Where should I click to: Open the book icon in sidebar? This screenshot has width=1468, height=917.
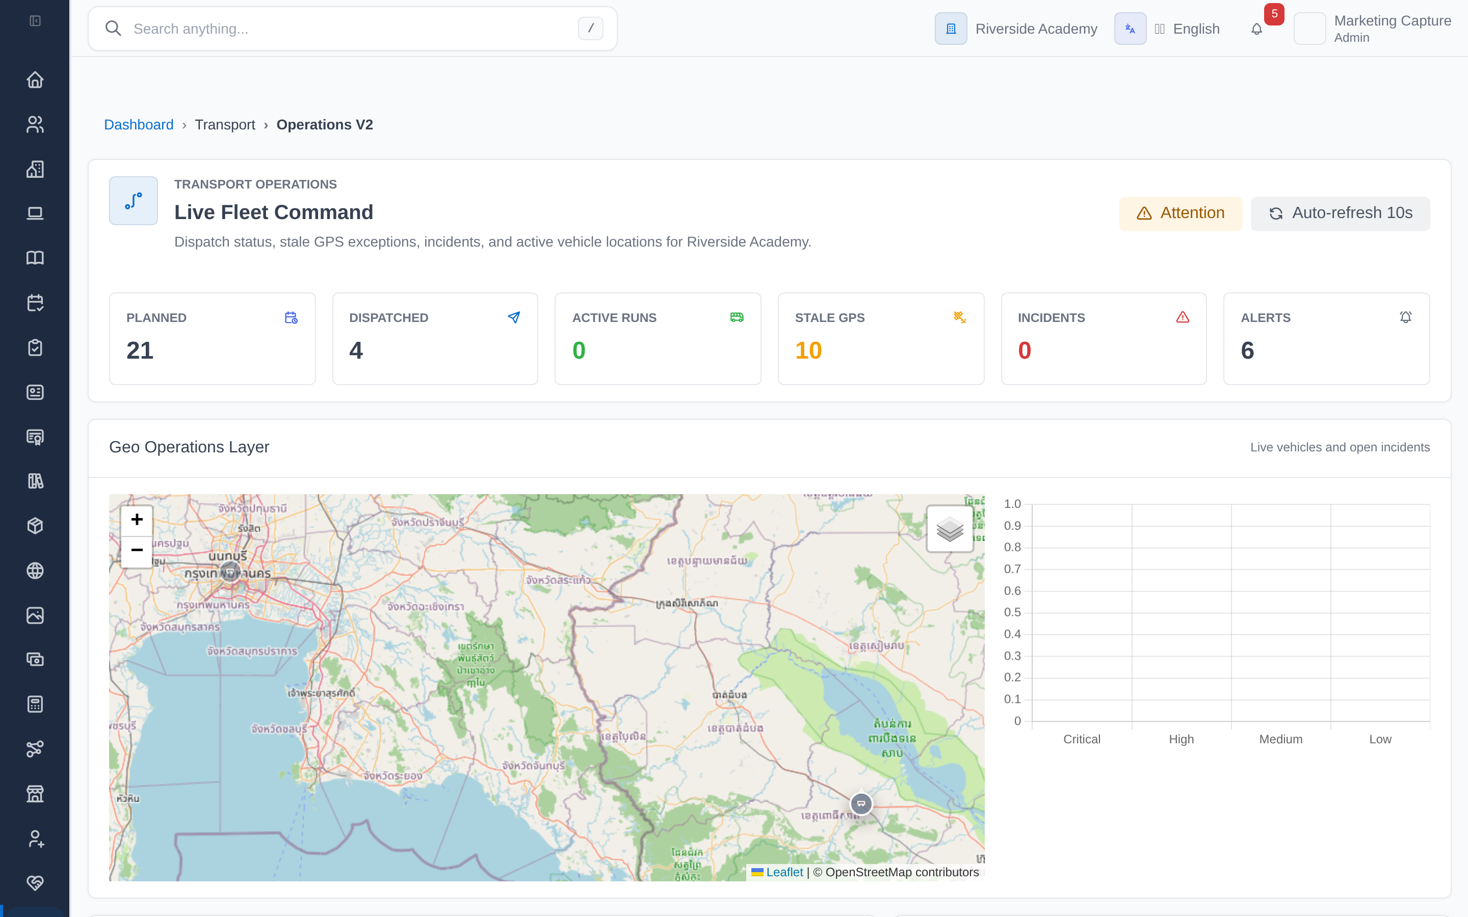[35, 258]
